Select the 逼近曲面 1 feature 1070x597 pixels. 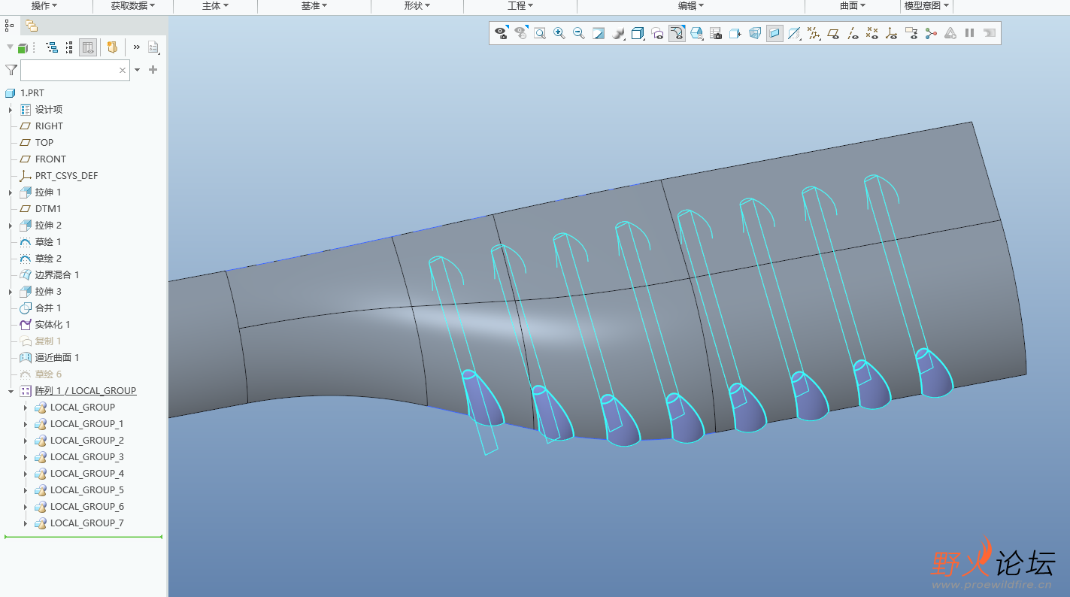[57, 358]
